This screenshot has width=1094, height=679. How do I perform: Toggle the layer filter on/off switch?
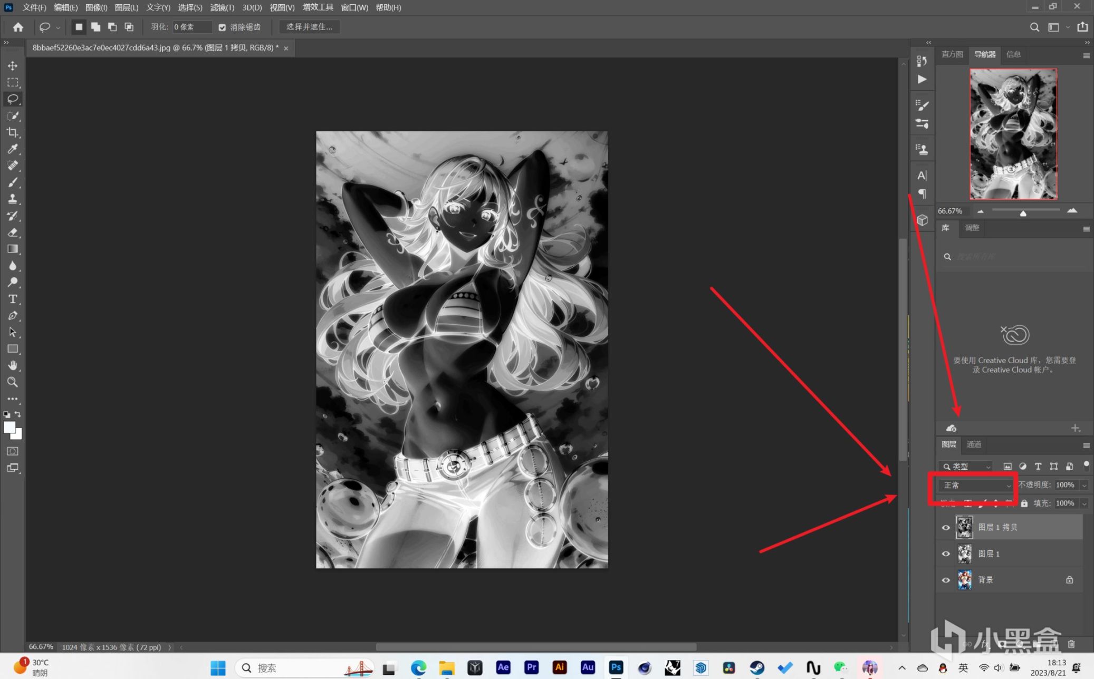(x=1086, y=465)
